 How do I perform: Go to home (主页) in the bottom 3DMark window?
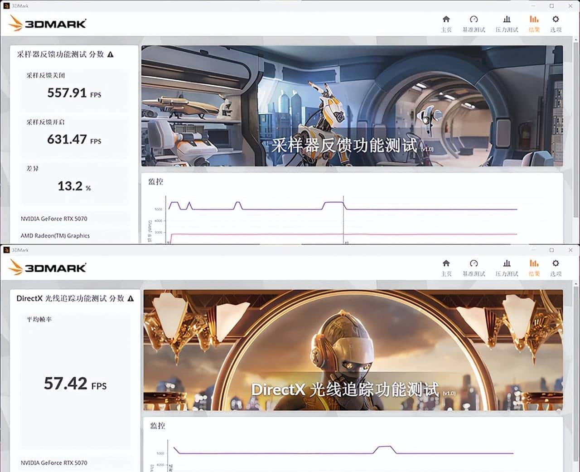446,268
